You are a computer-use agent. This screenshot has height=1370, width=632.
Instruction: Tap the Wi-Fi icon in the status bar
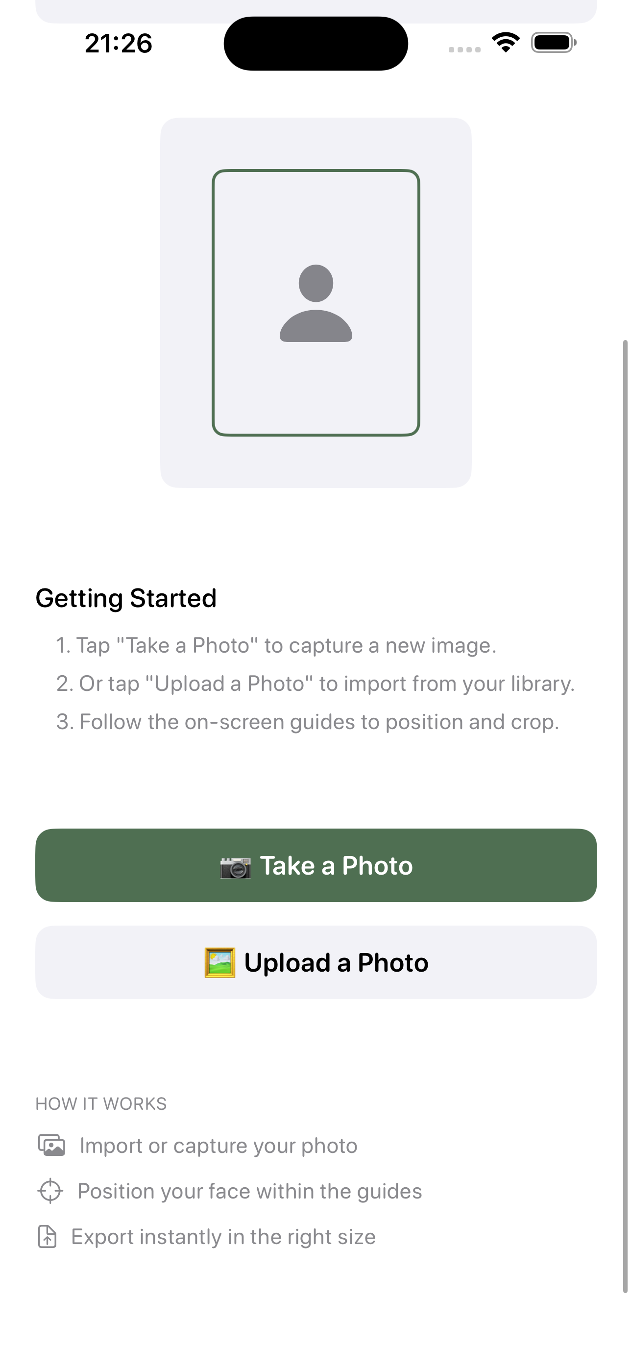click(x=506, y=43)
